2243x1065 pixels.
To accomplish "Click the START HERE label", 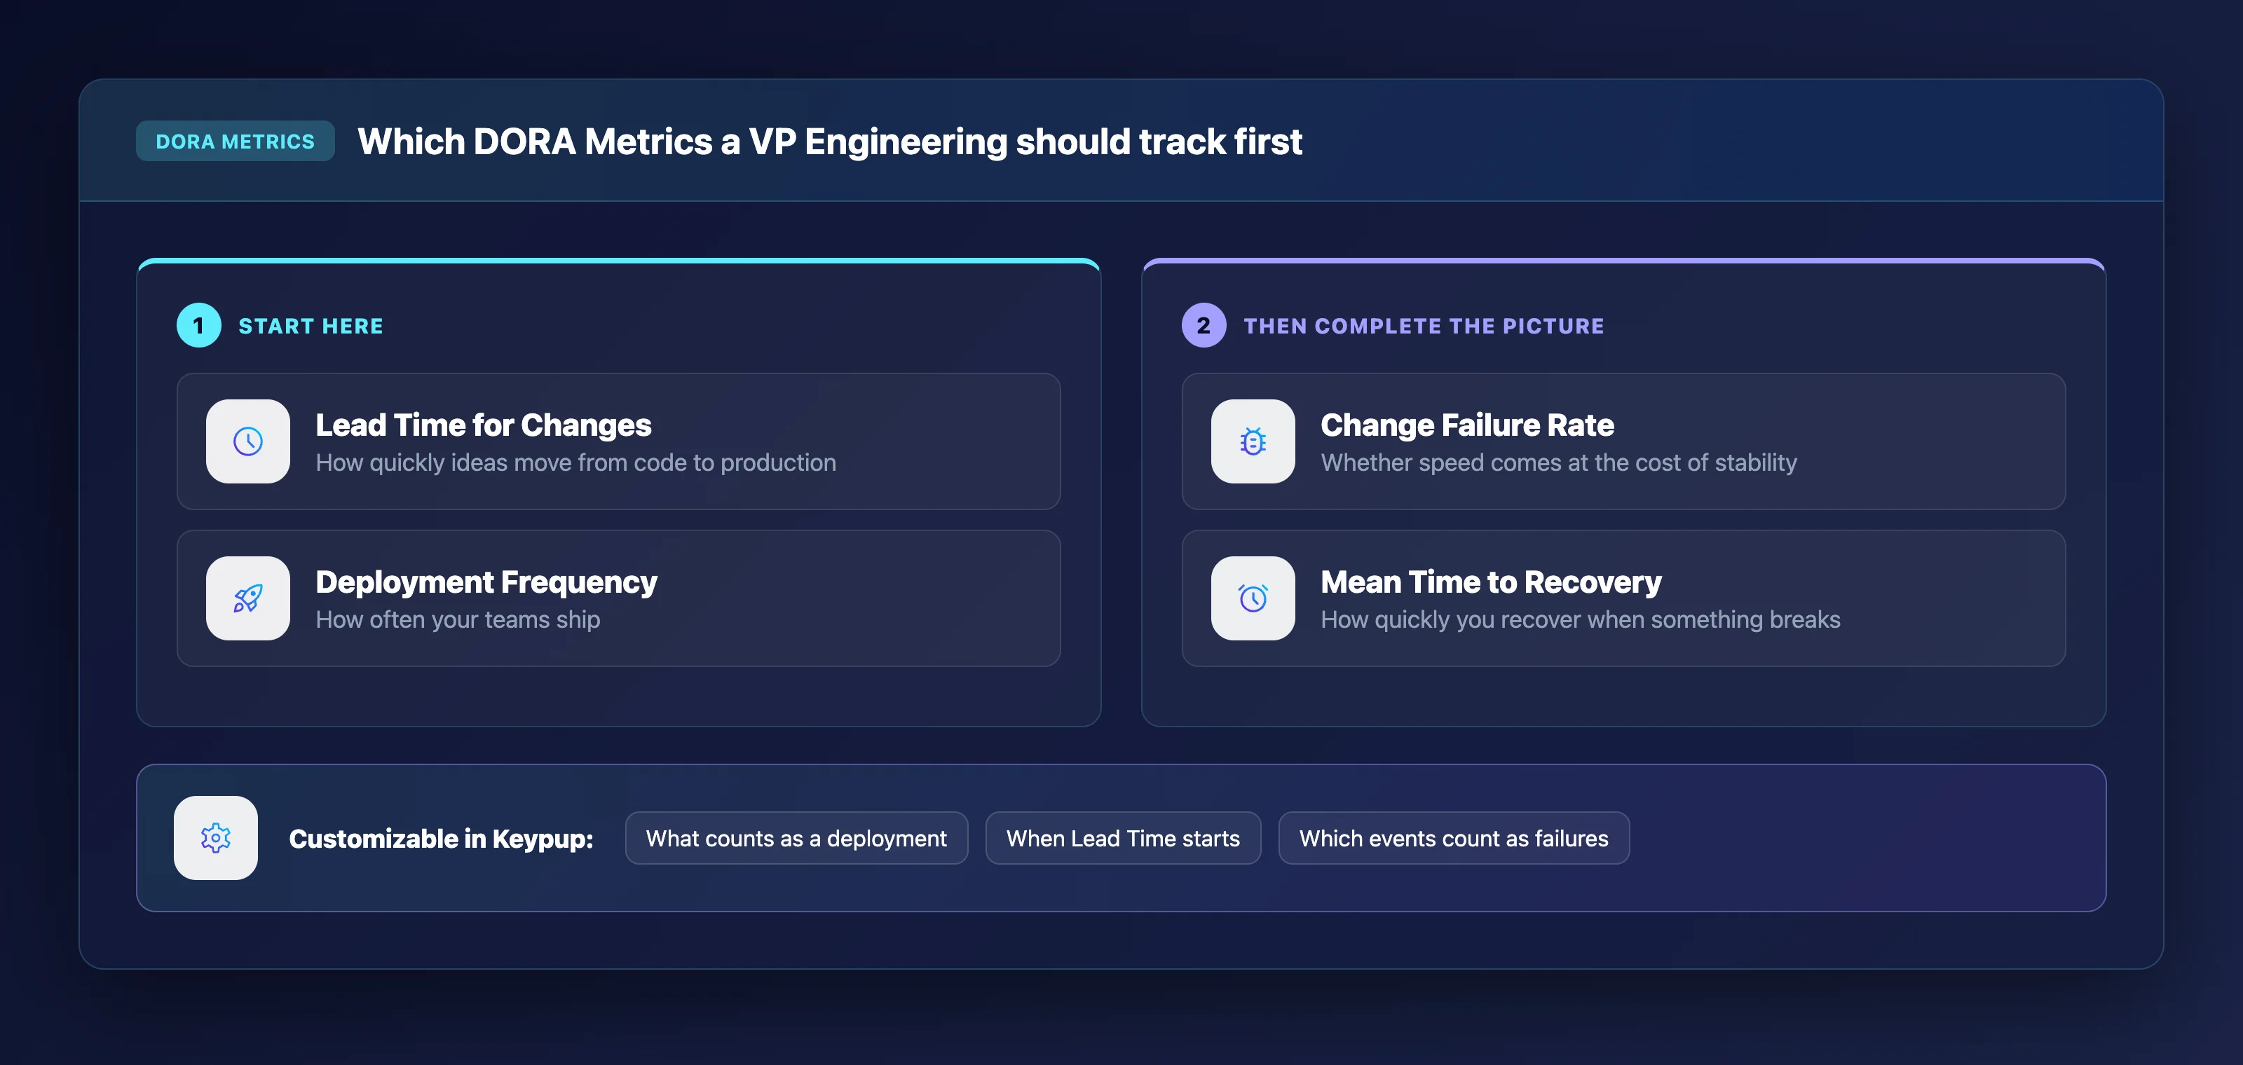I will click(x=311, y=327).
